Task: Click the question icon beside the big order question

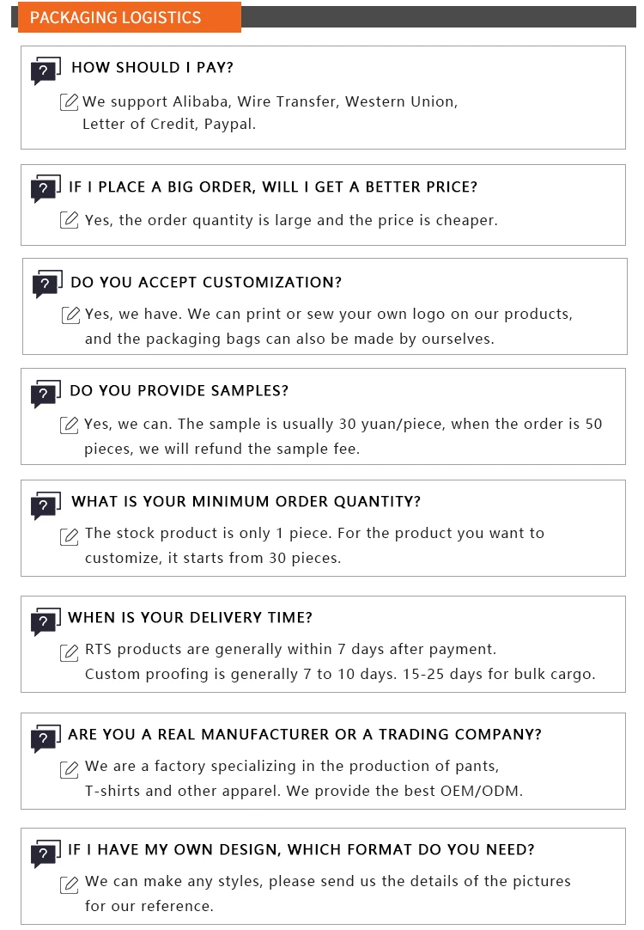Action: pos(46,188)
